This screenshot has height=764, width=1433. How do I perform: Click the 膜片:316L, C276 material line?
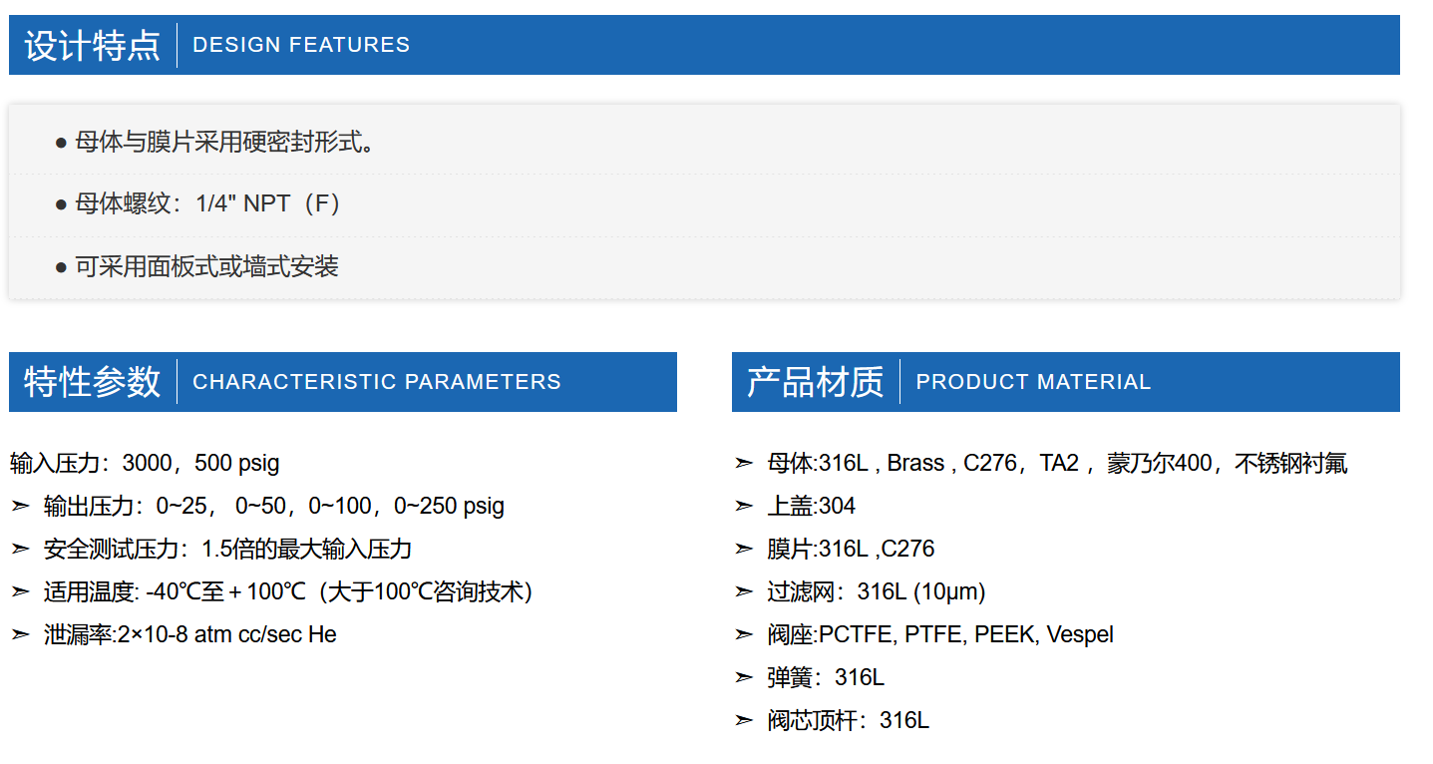(x=851, y=549)
